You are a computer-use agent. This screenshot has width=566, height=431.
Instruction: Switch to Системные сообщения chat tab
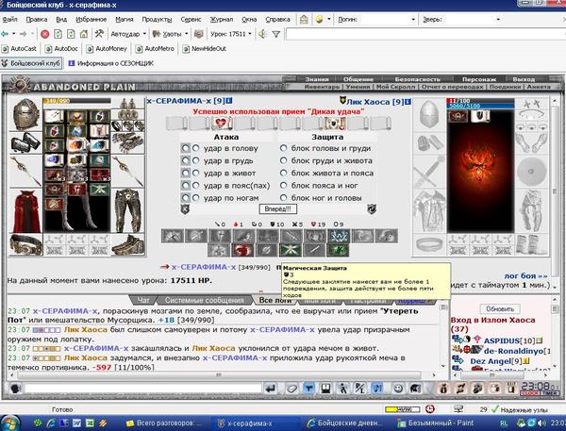click(x=205, y=300)
